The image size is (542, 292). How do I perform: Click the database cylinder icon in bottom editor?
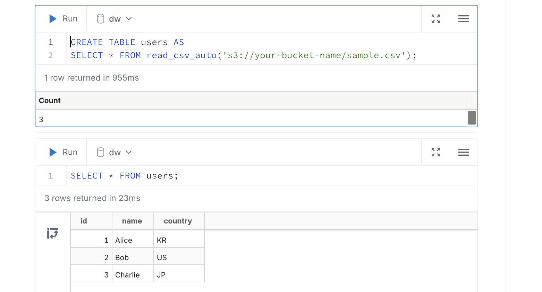click(x=100, y=152)
